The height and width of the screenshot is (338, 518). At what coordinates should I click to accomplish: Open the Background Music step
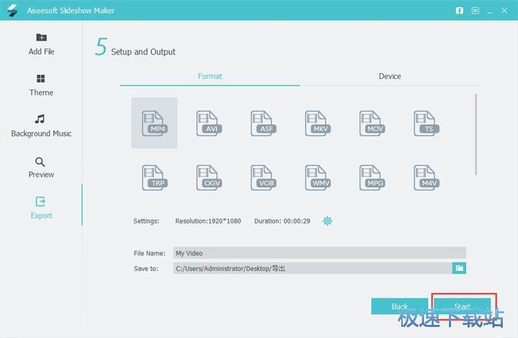click(41, 126)
